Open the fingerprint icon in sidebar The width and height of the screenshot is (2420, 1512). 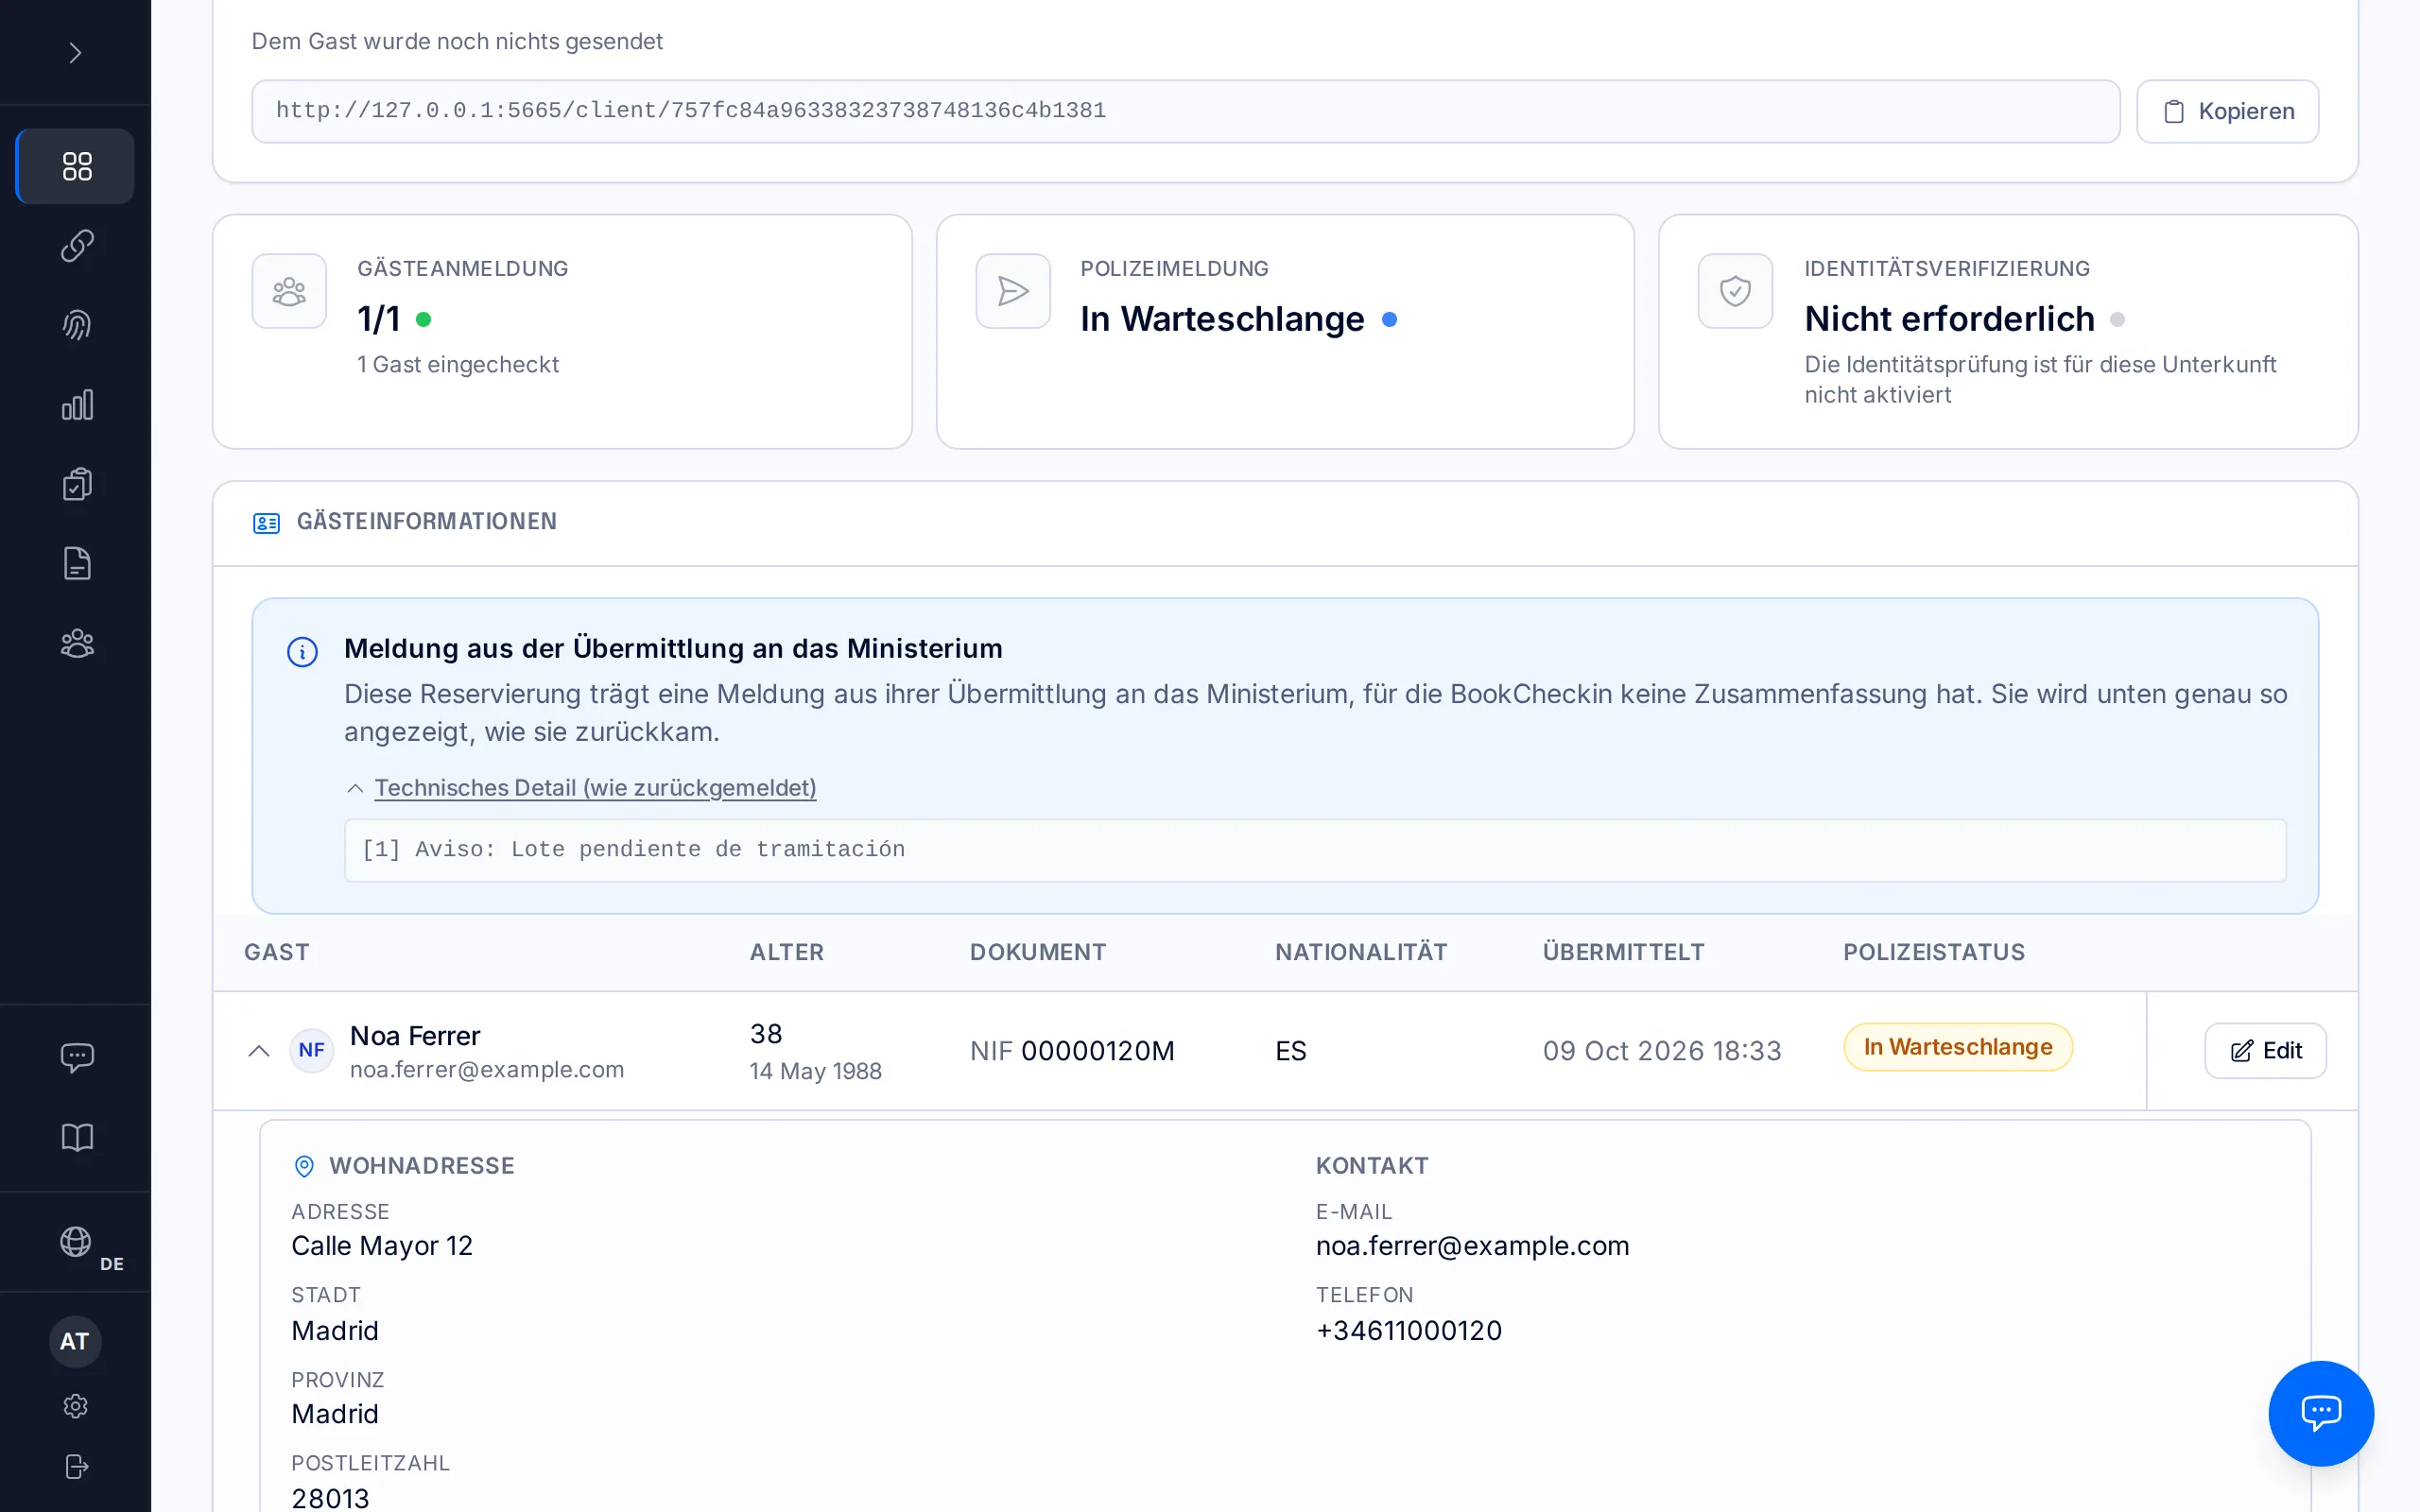click(x=76, y=325)
